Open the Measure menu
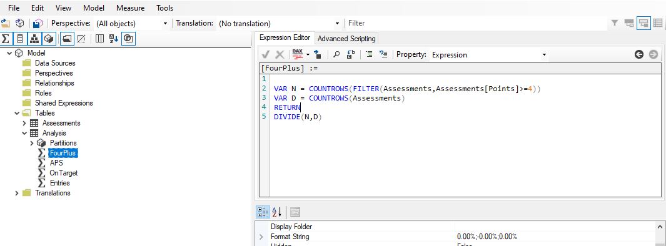Screen dimensions: 666x246 point(131,8)
